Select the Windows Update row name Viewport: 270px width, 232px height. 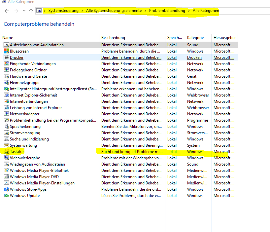pos(25,195)
